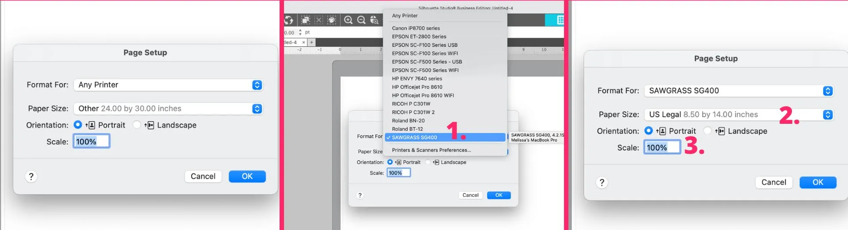The height and width of the screenshot is (230, 848).
Task: Click the Zoom Selection icon
Action: click(x=375, y=20)
